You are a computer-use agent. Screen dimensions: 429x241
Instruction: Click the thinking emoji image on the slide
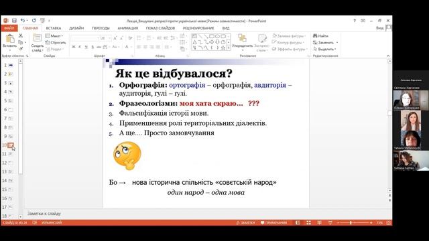127,155
